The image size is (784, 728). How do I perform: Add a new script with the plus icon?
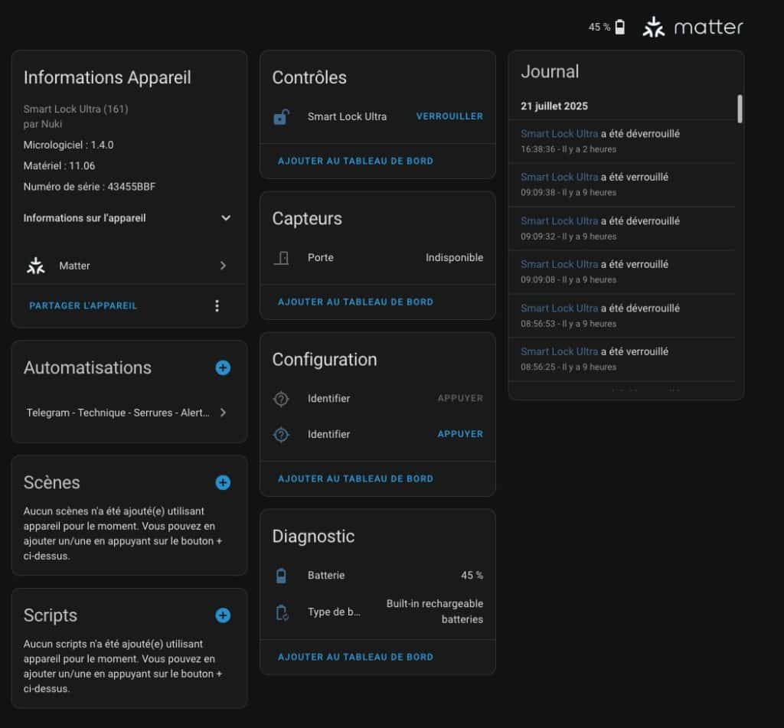tap(223, 615)
